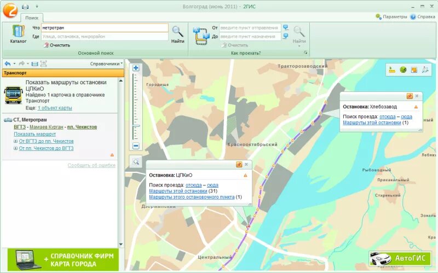Pick destination point on map icon

(285, 36)
